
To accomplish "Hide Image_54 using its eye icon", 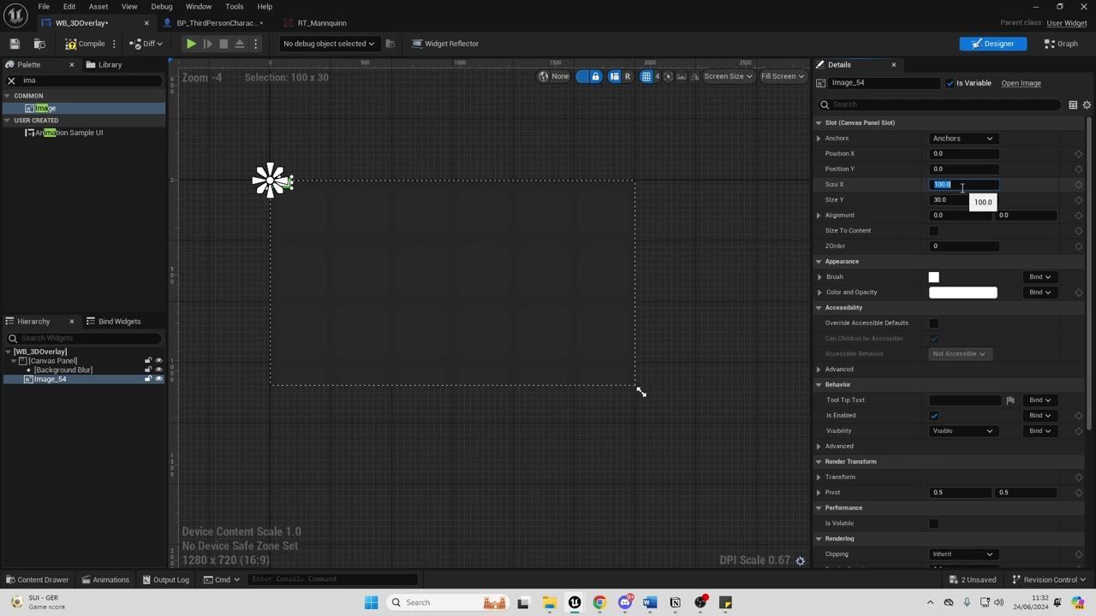I will coord(158,379).
